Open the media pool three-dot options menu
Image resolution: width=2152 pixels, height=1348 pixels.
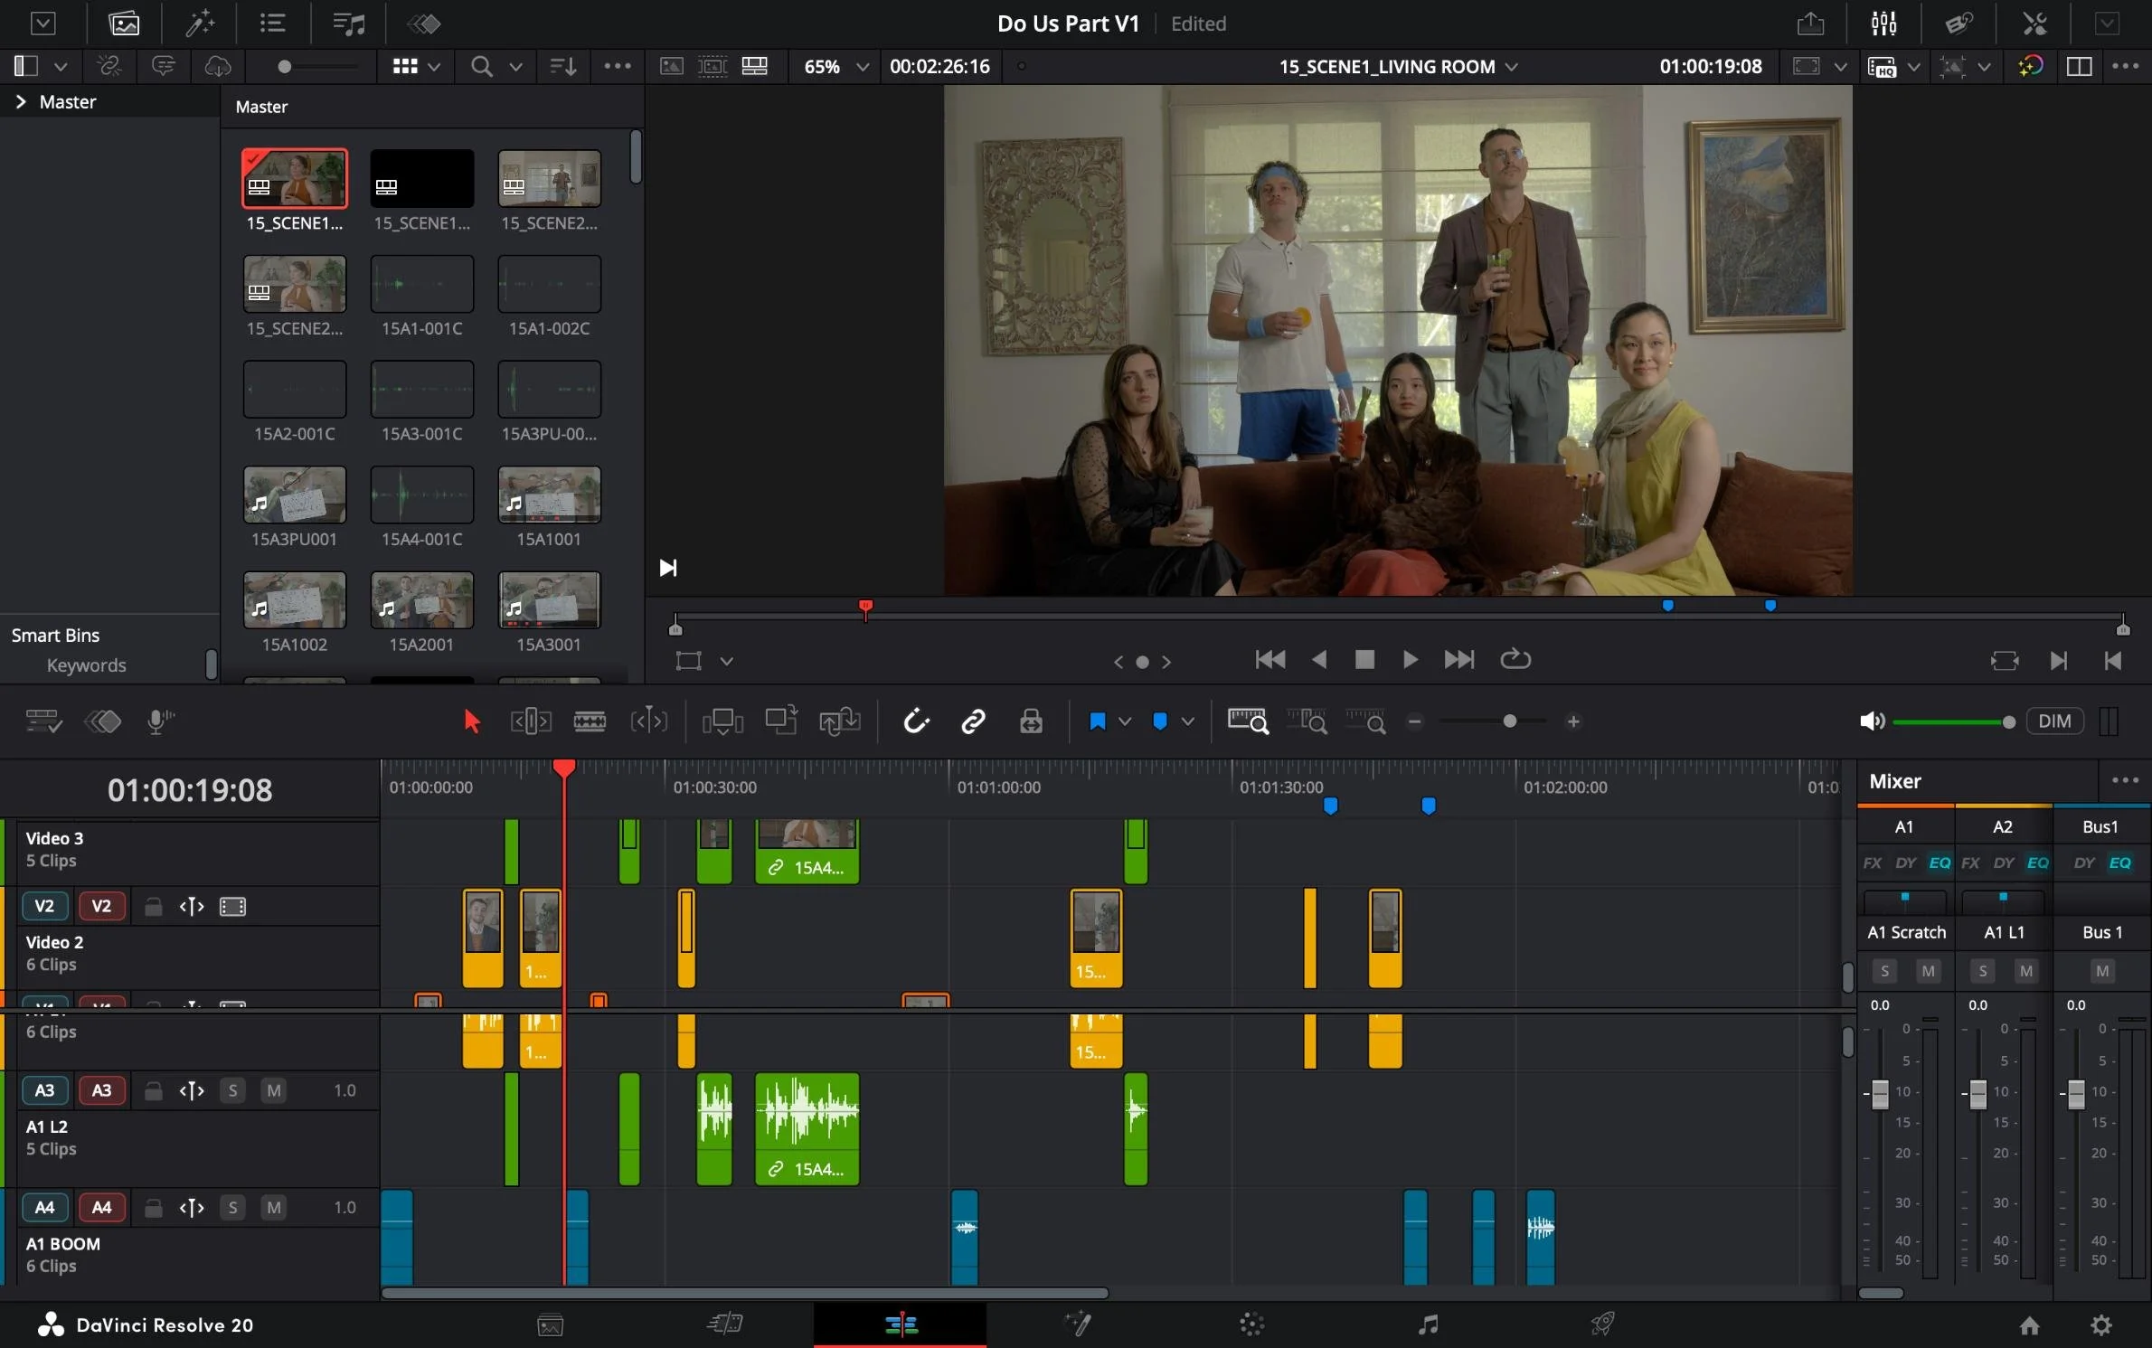tap(618, 67)
